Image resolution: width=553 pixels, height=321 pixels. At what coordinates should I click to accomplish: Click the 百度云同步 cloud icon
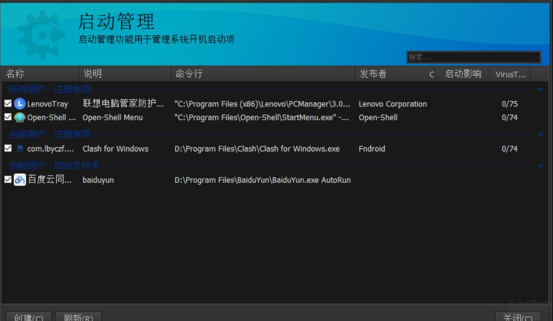[19, 180]
